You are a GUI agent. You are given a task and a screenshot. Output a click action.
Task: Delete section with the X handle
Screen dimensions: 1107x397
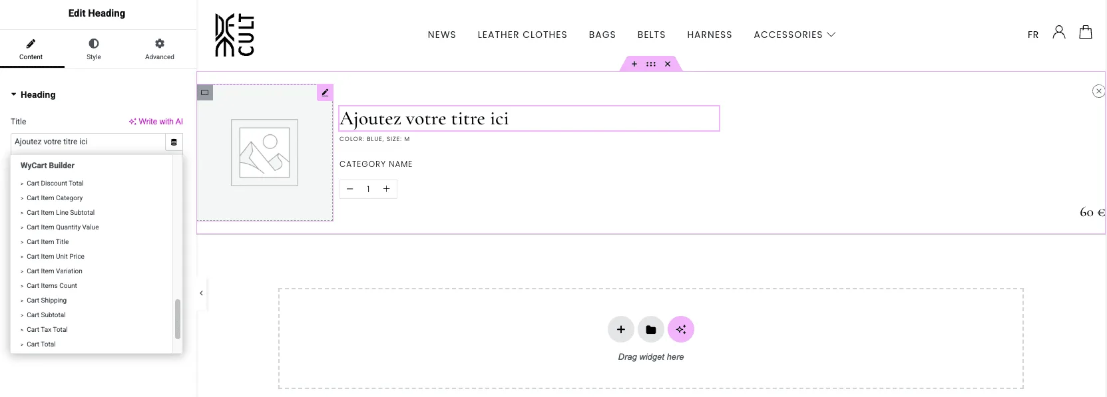[x=668, y=64]
